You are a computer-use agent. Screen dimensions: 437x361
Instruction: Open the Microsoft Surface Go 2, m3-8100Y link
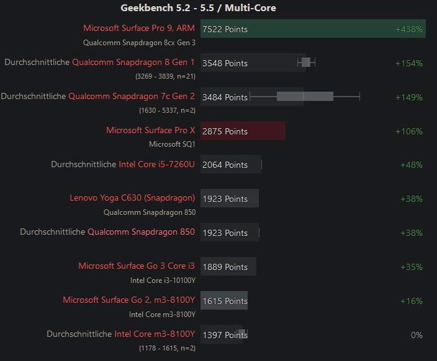pyautogui.click(x=128, y=300)
